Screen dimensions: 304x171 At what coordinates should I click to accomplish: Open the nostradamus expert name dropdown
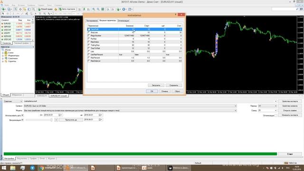click(x=275, y=101)
